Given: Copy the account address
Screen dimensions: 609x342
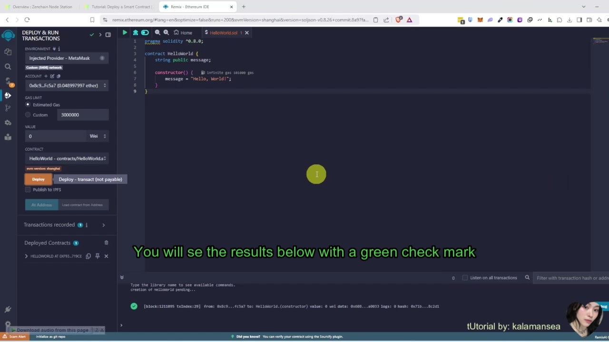Looking at the screenshot, I should click(59, 76).
